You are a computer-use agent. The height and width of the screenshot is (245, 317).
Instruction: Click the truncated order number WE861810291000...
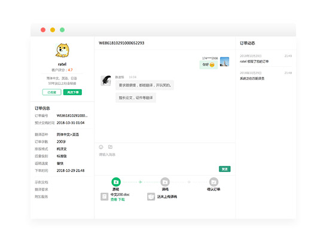tap(72, 115)
